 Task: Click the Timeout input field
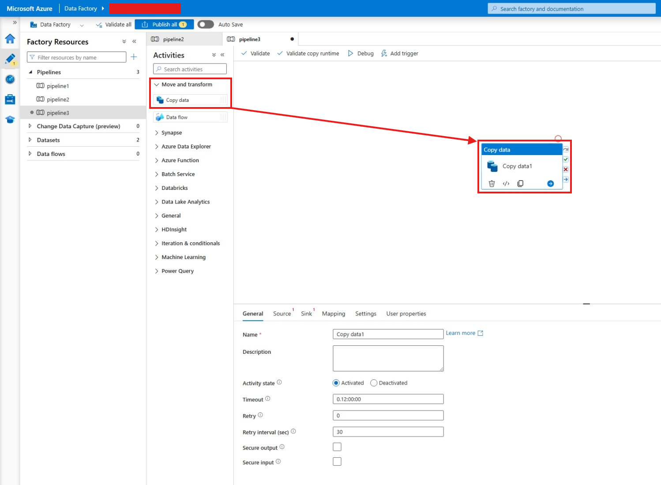click(388, 399)
